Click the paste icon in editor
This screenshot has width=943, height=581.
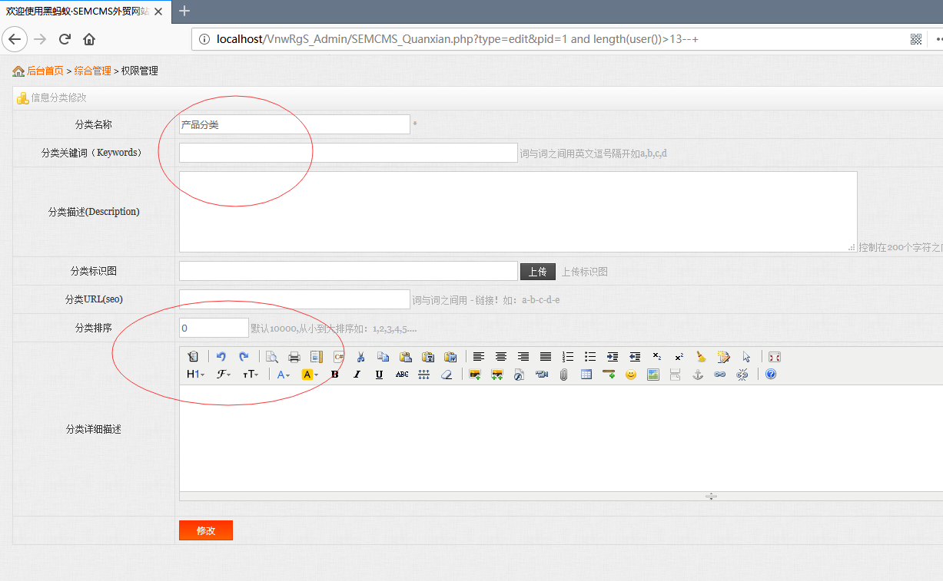pyautogui.click(x=406, y=357)
